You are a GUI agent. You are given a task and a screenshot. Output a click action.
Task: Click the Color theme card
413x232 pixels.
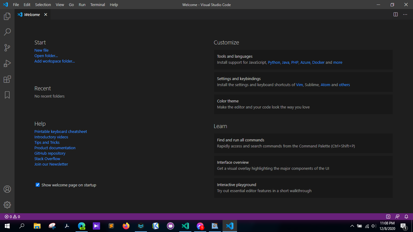point(303,104)
